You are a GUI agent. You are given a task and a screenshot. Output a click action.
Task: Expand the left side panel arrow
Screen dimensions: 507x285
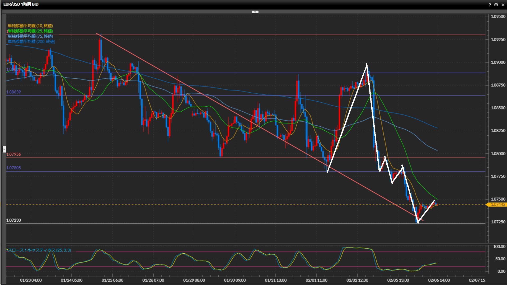[4, 149]
